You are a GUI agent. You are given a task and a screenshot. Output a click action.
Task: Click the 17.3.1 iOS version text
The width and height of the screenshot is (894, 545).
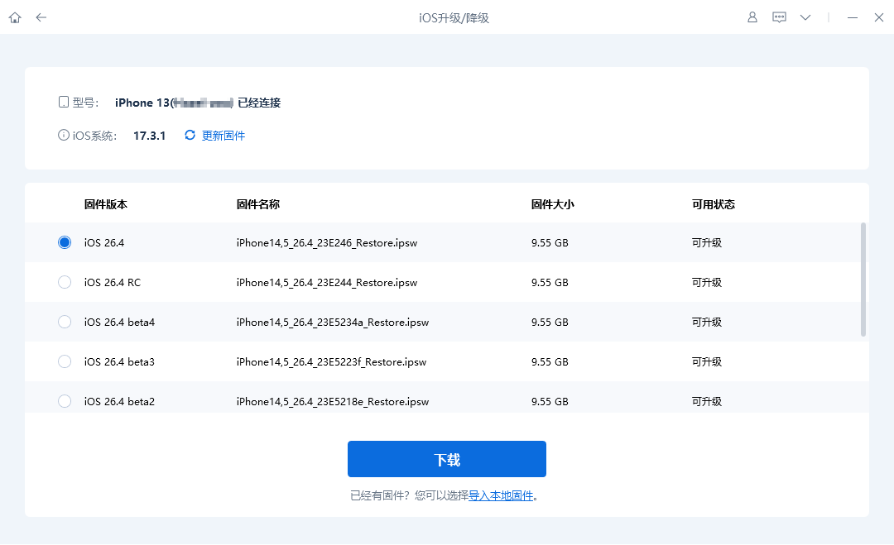tap(150, 134)
